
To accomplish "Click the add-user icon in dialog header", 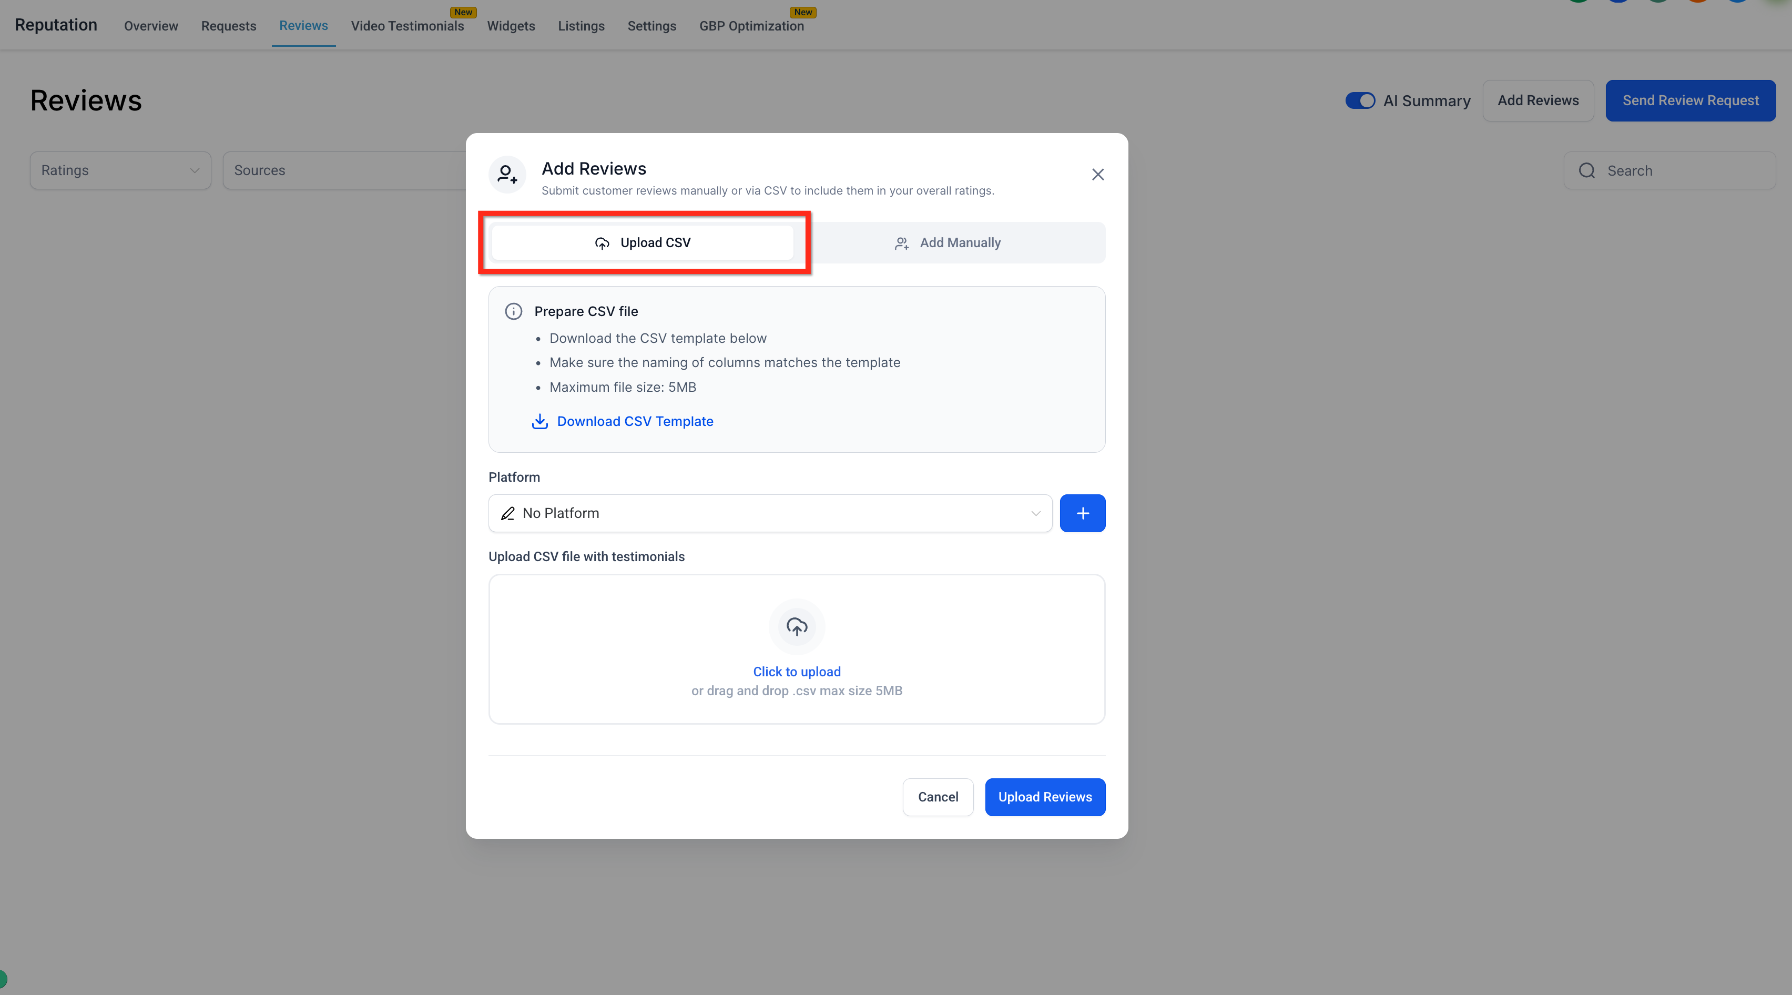I will click(507, 174).
